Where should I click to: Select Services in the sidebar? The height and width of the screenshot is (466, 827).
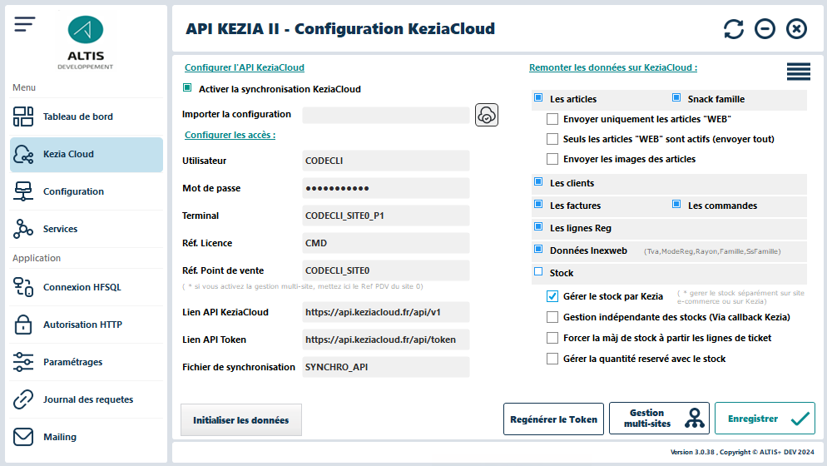pos(60,229)
